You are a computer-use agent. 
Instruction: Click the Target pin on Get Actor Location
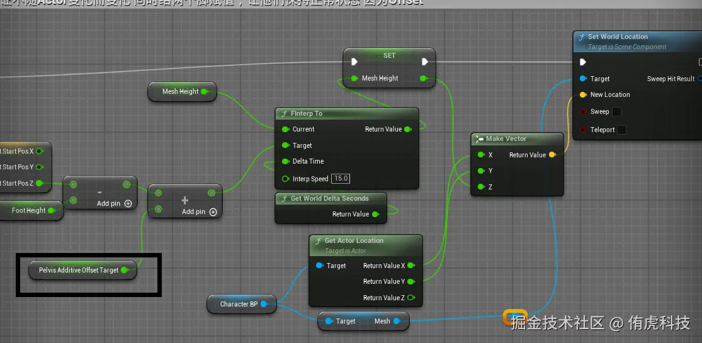(320, 266)
